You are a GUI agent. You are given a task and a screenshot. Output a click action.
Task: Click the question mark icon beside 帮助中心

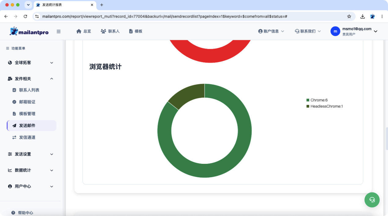(x=13, y=213)
